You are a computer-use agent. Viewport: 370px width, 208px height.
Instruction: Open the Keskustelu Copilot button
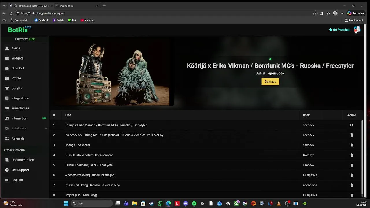(356, 13)
